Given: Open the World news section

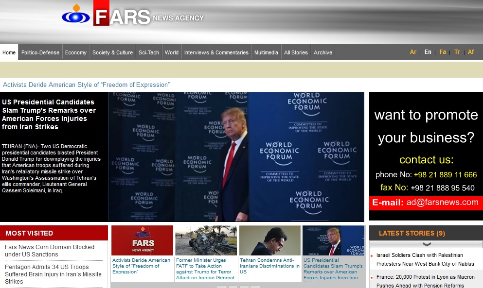Looking at the screenshot, I should [x=172, y=52].
